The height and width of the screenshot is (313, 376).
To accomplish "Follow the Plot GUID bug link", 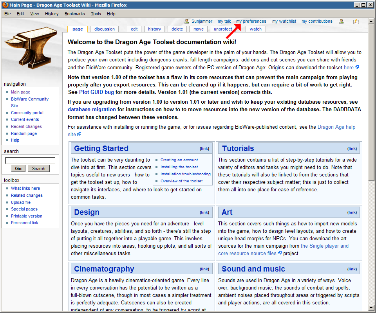I will pyautogui.click(x=96, y=92).
